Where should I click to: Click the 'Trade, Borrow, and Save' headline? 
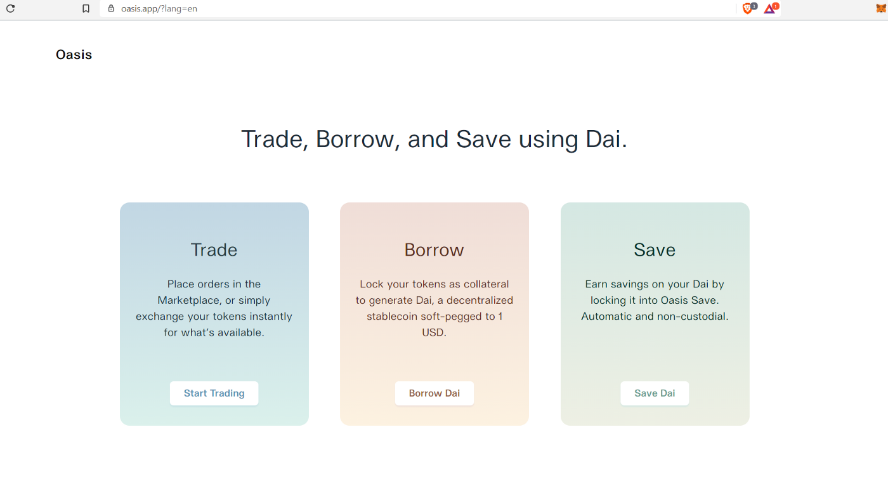click(434, 140)
